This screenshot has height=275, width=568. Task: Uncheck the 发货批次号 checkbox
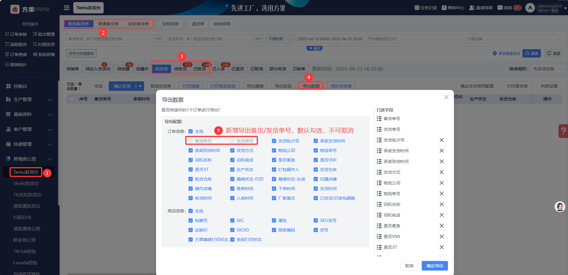click(274, 141)
